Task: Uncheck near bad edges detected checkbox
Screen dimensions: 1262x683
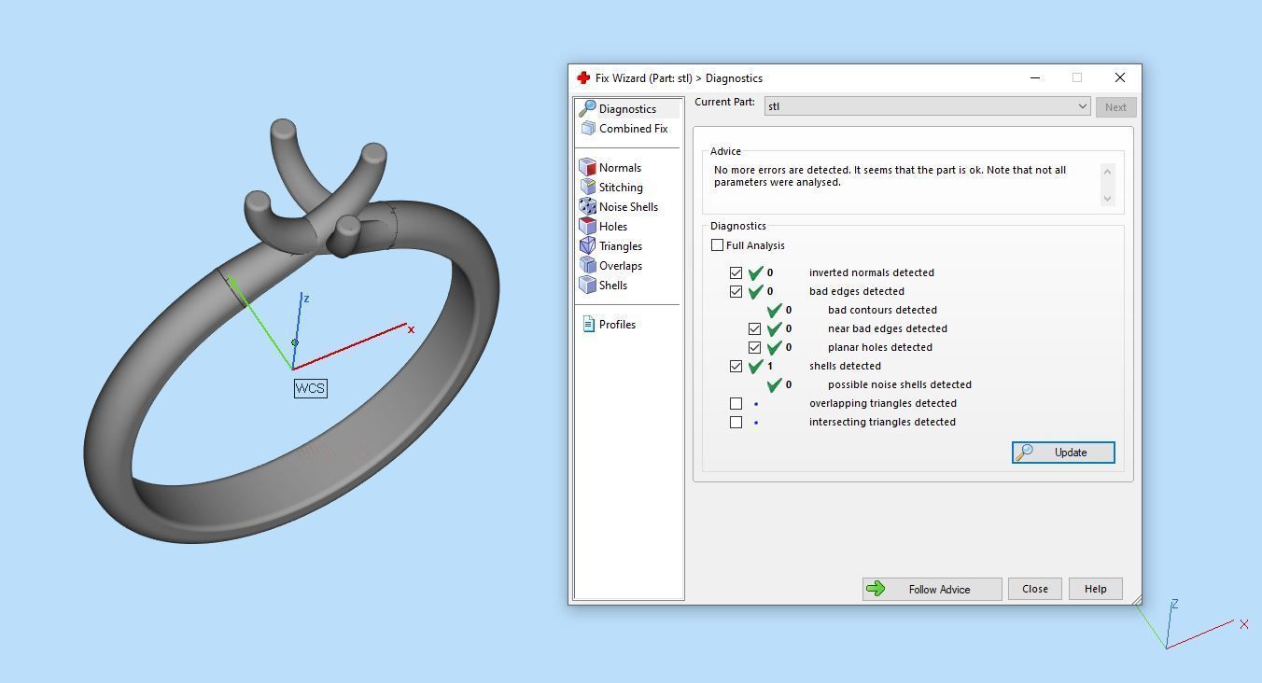Action: 754,328
